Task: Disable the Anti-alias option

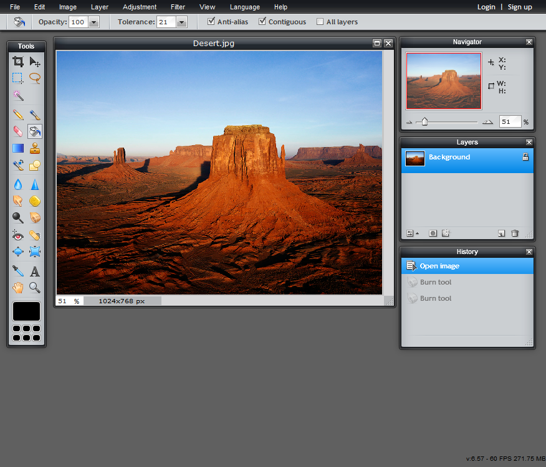Action: pyautogui.click(x=211, y=21)
